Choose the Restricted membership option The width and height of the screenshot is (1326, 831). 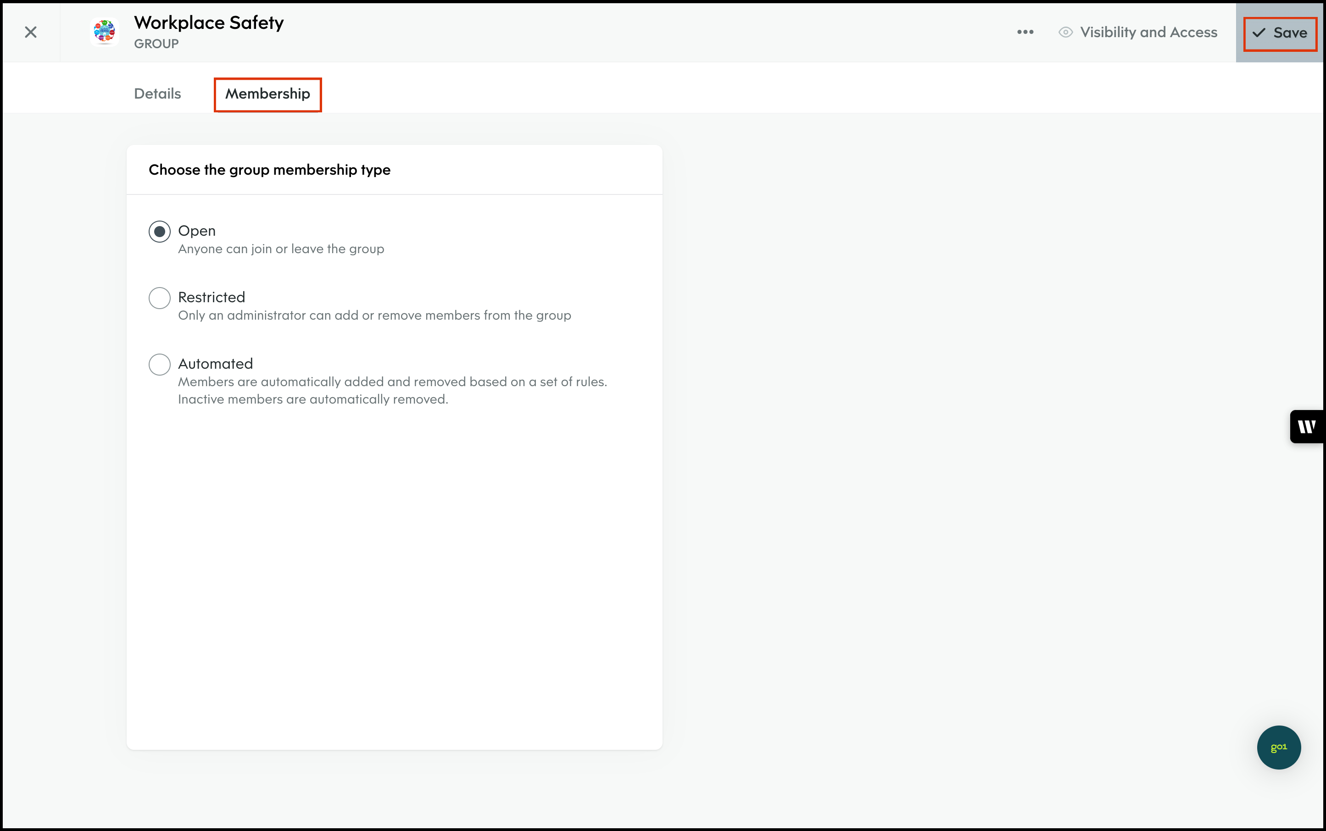coord(159,298)
